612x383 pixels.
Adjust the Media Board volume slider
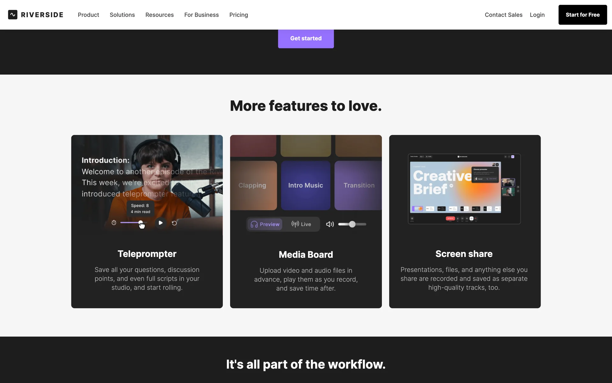352,224
